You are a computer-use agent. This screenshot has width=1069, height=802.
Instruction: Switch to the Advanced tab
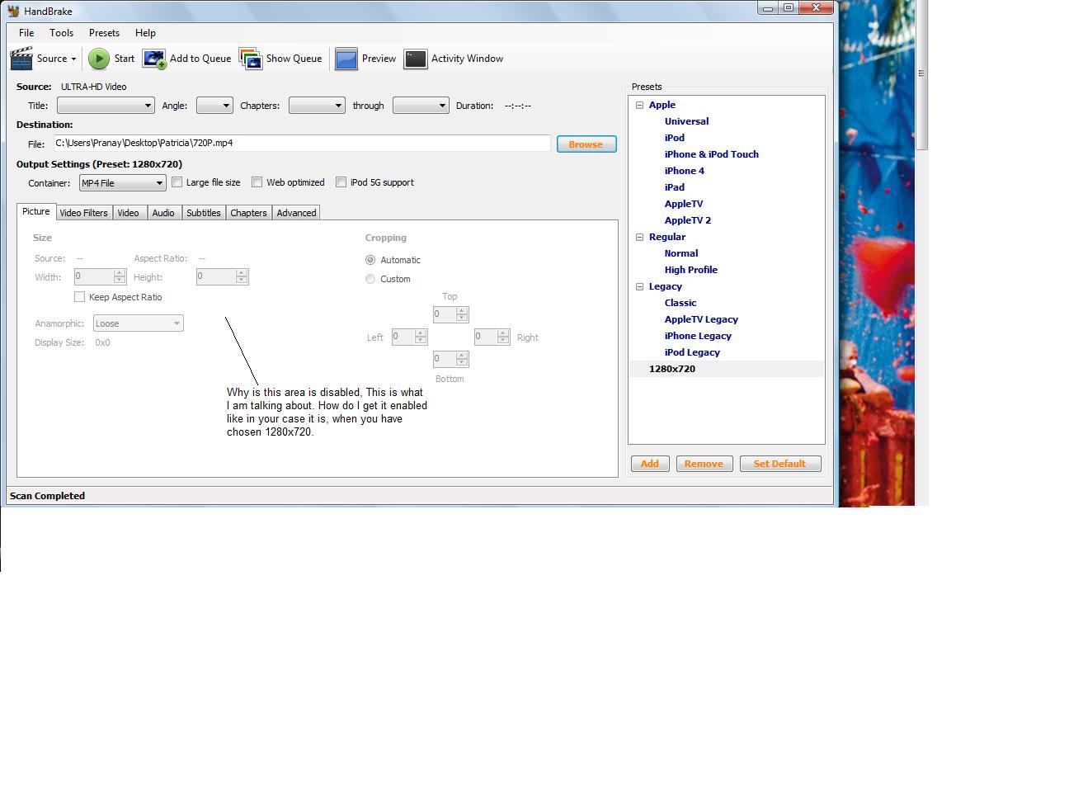point(297,213)
